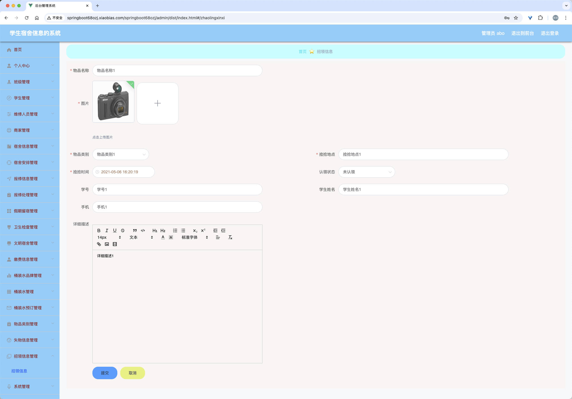Insert an image into the editor

click(107, 244)
